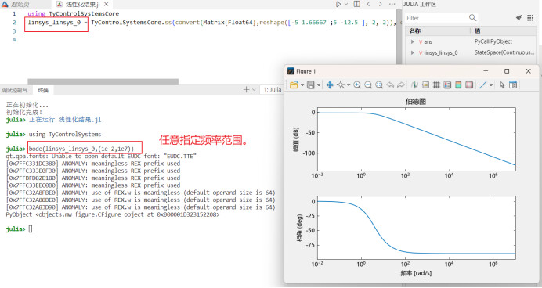Click the JULIA 工作区 panel title

pos(420,4)
